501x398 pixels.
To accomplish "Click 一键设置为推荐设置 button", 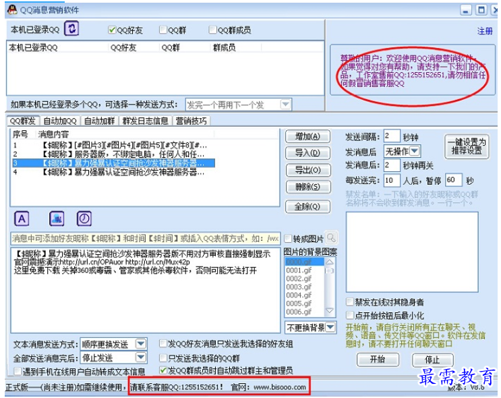I will coord(467,147).
